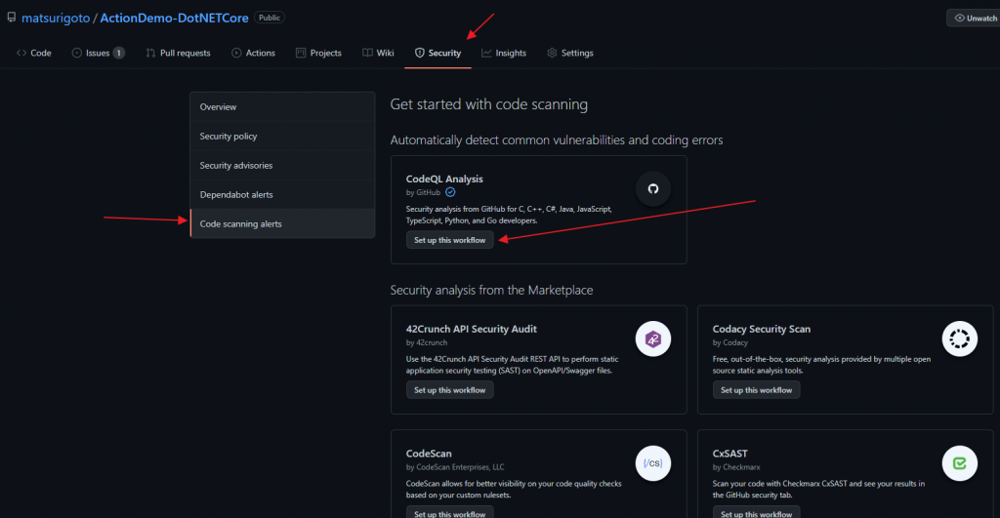Set up the CodeQL Analysis workflow
This screenshot has width=1000, height=518.
[449, 240]
